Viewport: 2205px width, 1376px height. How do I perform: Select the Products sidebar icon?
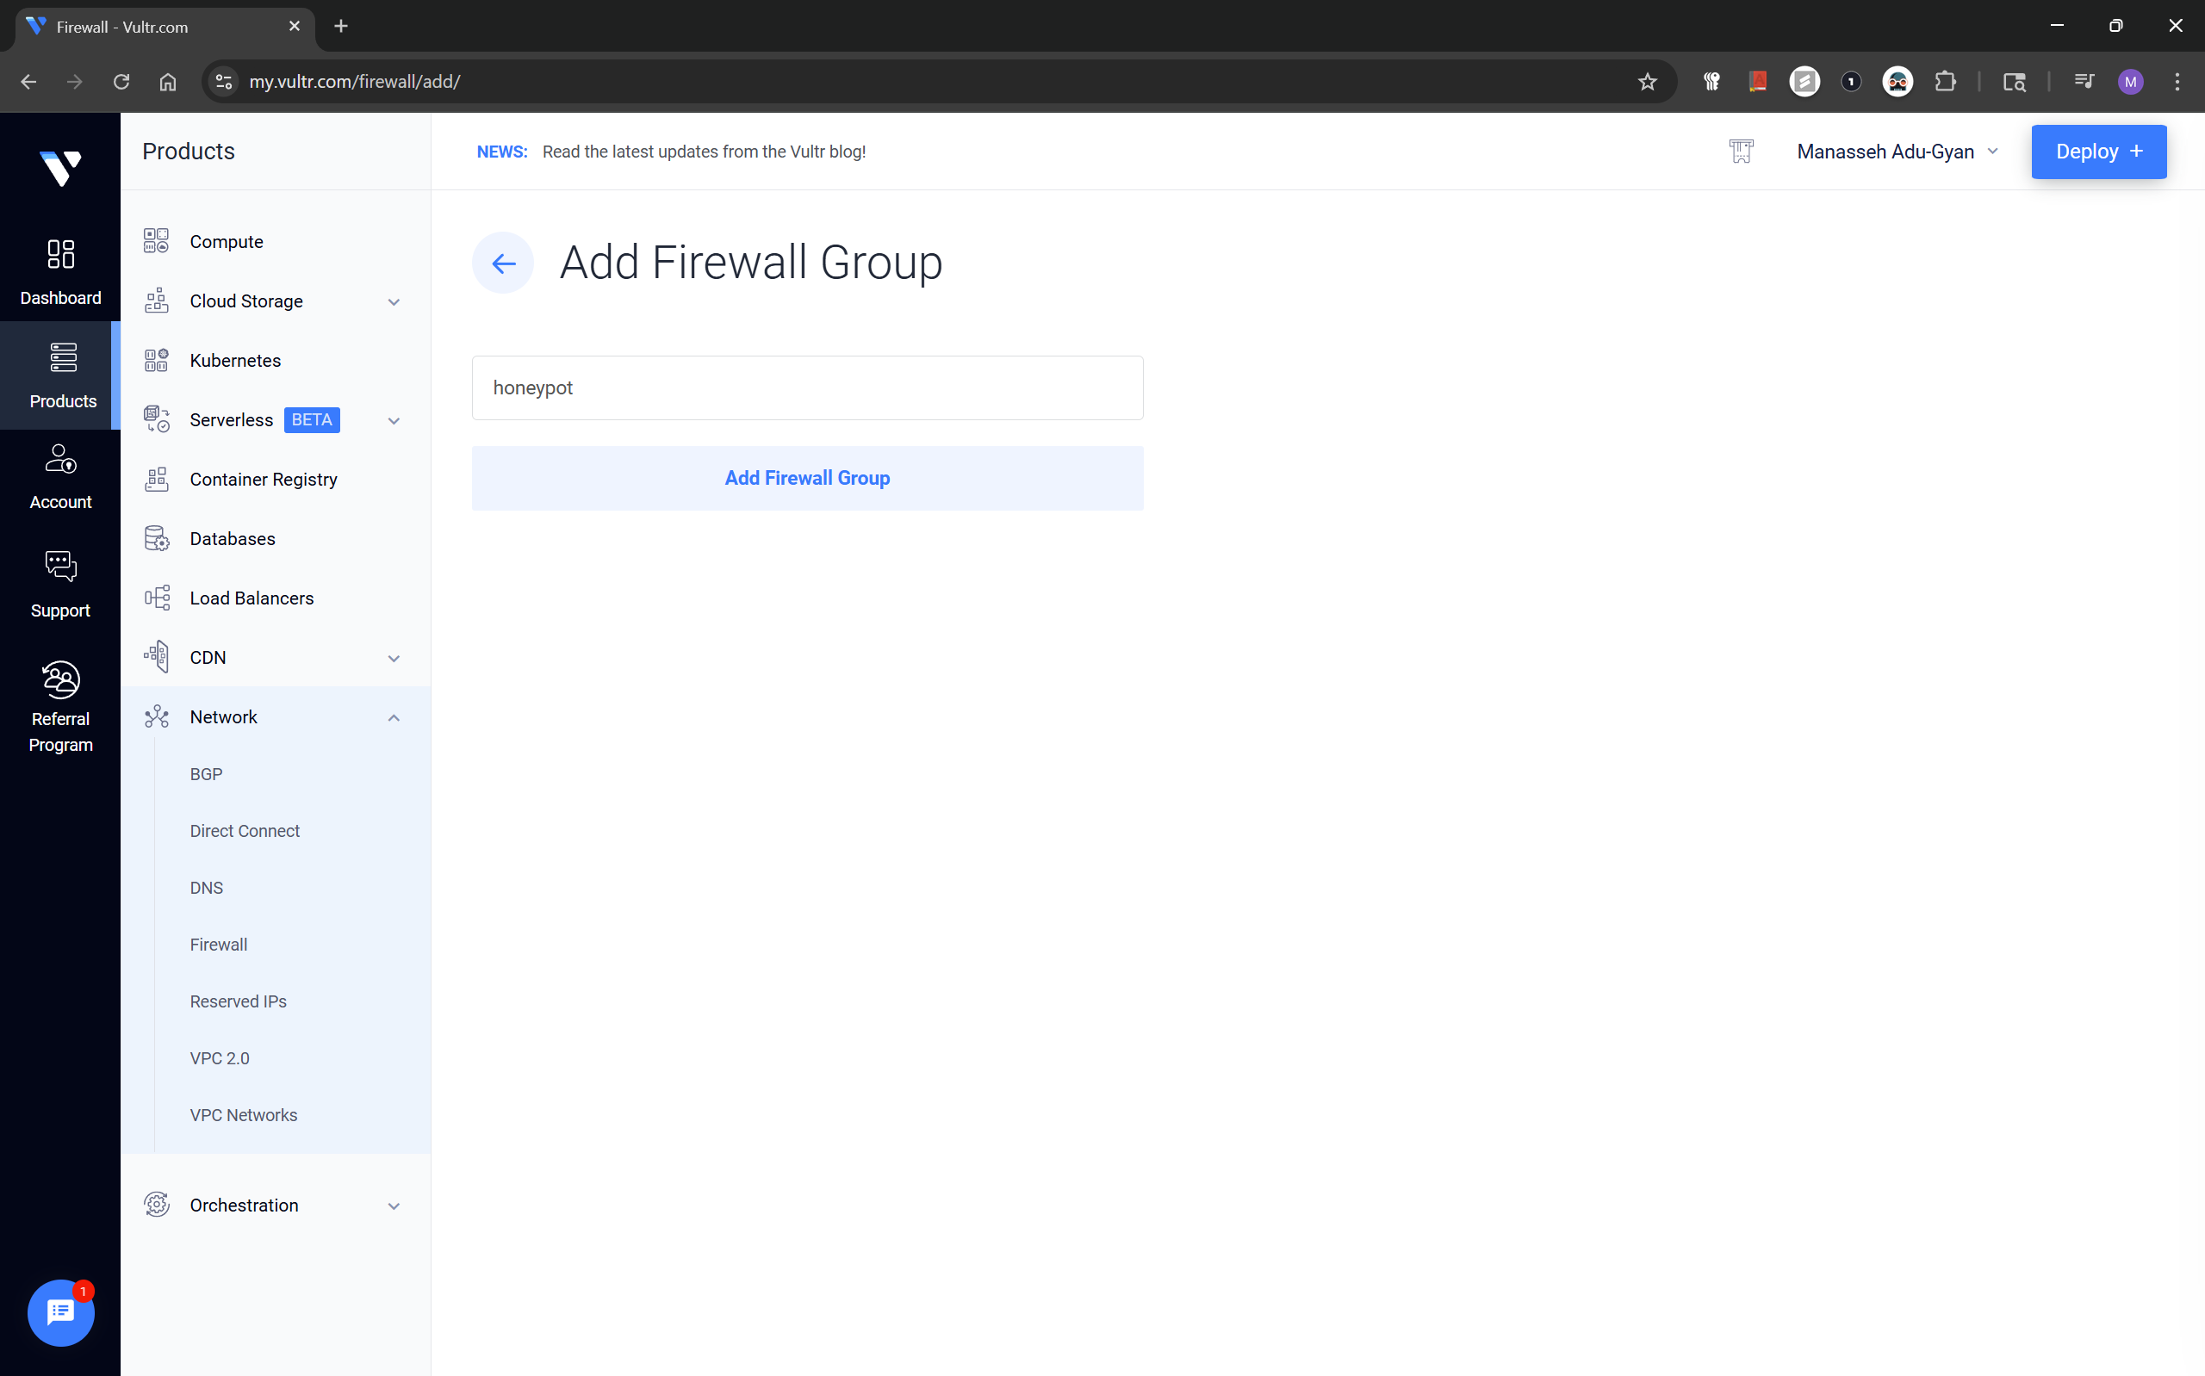(63, 356)
